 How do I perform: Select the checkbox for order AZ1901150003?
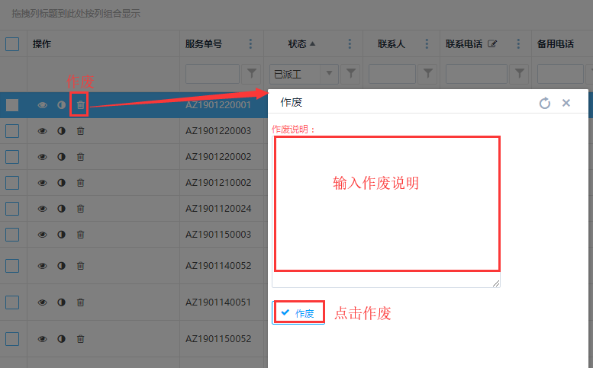coord(12,235)
